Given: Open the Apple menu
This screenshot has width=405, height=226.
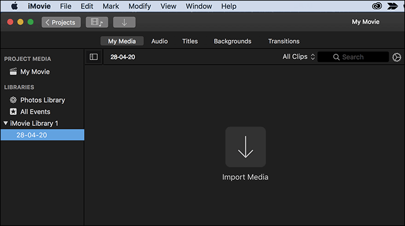Looking at the screenshot, I should pos(14,6).
